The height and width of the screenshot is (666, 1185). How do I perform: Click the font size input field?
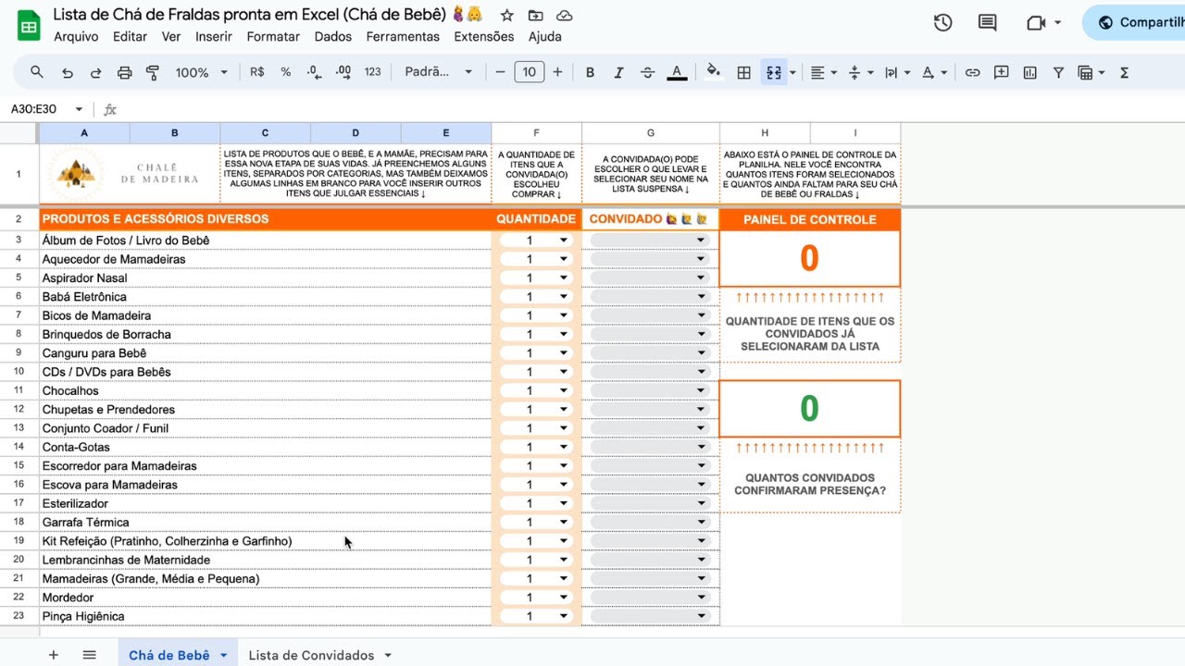click(x=529, y=72)
